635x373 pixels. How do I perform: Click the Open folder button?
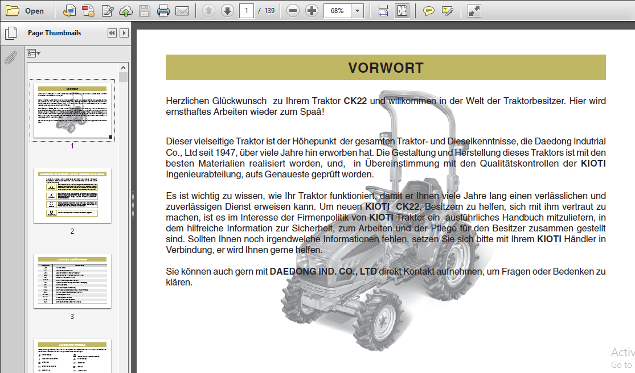coord(25,11)
